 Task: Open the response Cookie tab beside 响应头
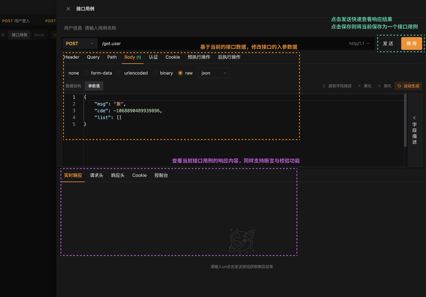point(139,175)
